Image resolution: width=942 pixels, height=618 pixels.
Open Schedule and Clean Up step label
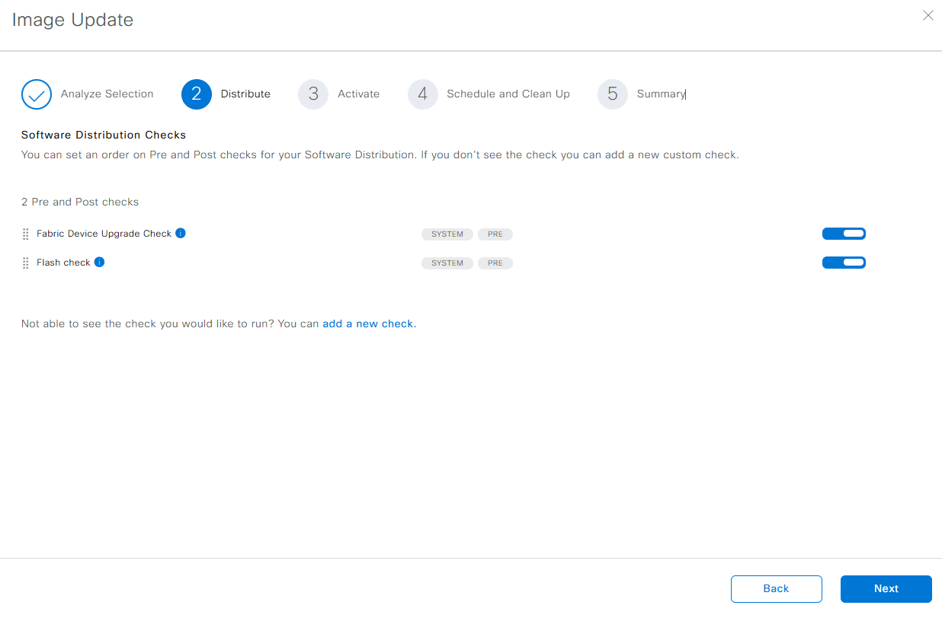[508, 94]
